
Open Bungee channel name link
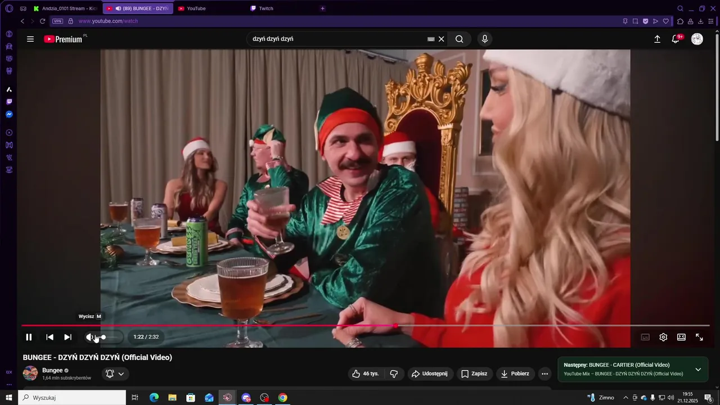[x=52, y=370]
